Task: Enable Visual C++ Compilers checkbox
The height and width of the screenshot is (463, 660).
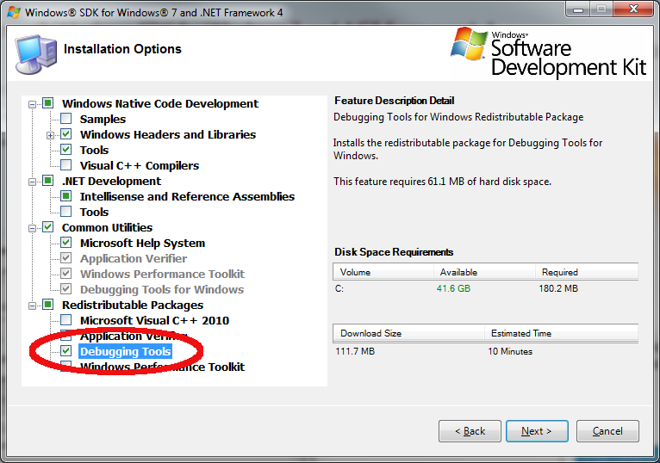Action: 66,166
